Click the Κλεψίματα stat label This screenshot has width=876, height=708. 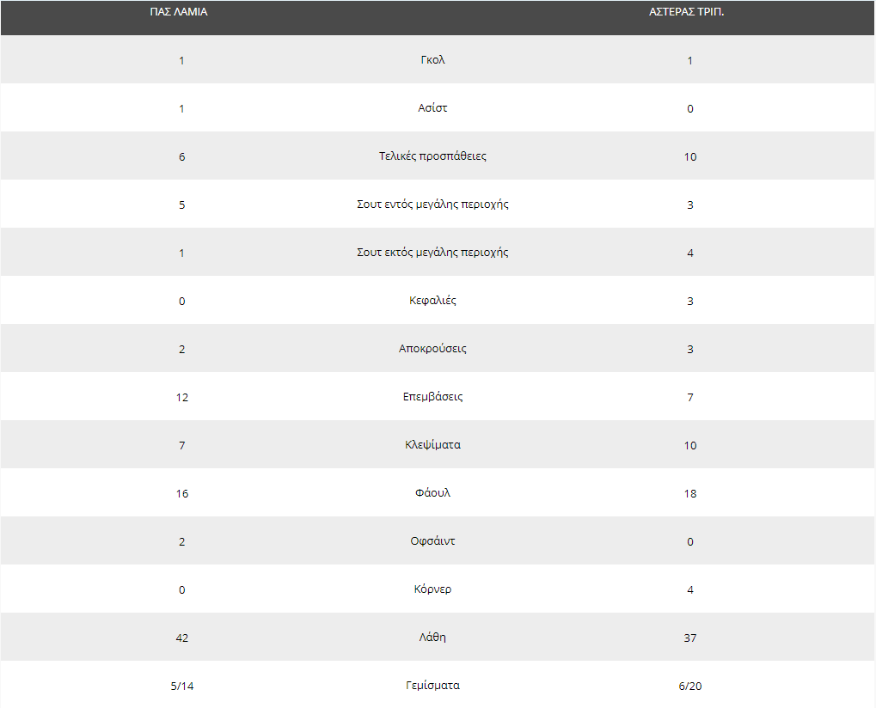432,444
